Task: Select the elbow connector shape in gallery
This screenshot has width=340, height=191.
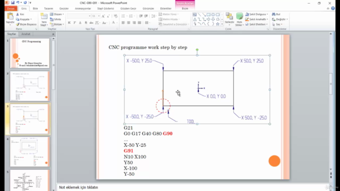Action: (199, 19)
